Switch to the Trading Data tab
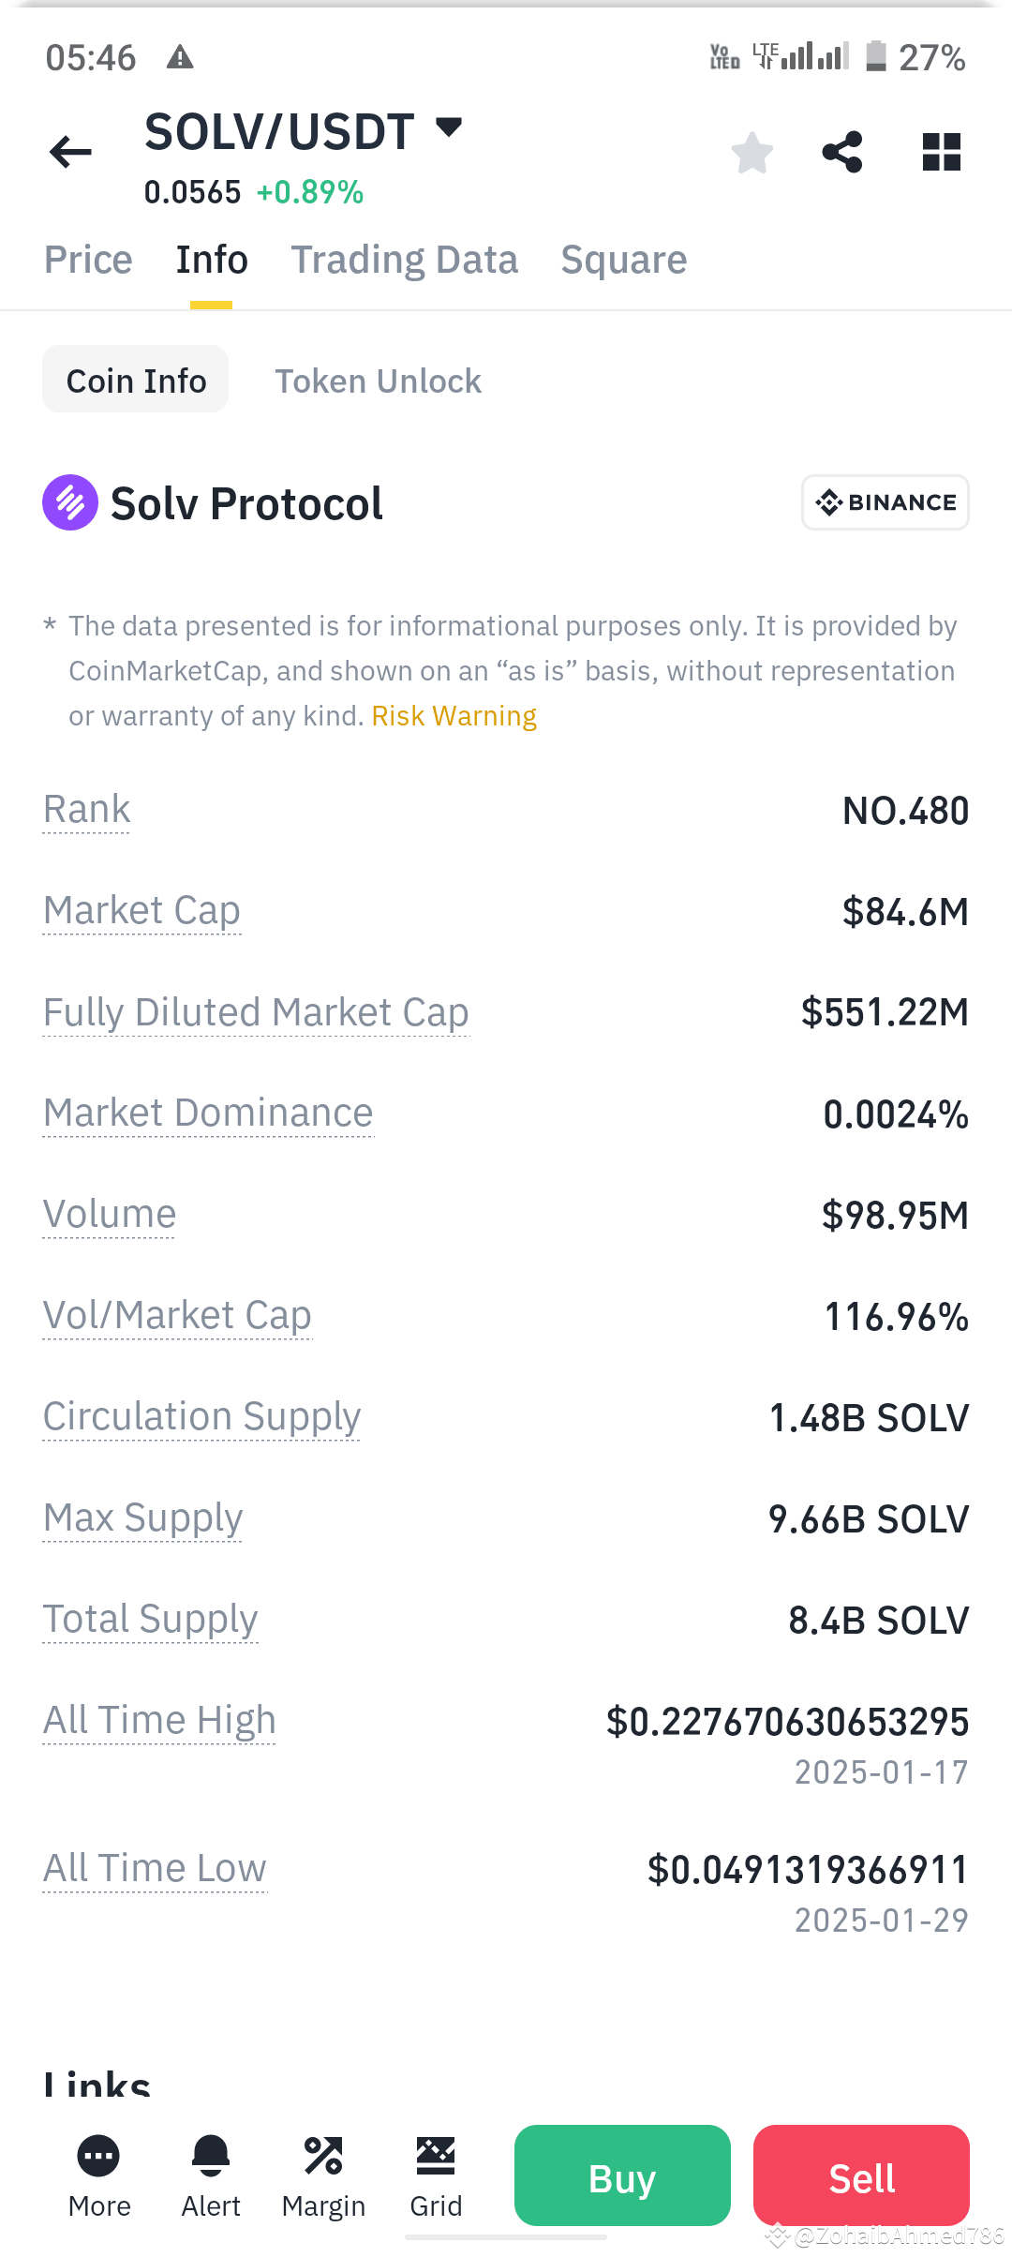The image size is (1012, 2257). [404, 260]
